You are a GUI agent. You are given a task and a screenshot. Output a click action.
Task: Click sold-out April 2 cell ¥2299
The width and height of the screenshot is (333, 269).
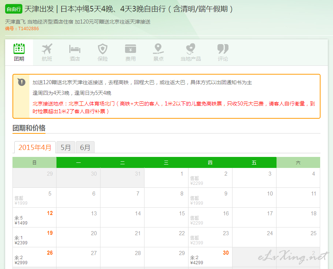tap(210, 178)
